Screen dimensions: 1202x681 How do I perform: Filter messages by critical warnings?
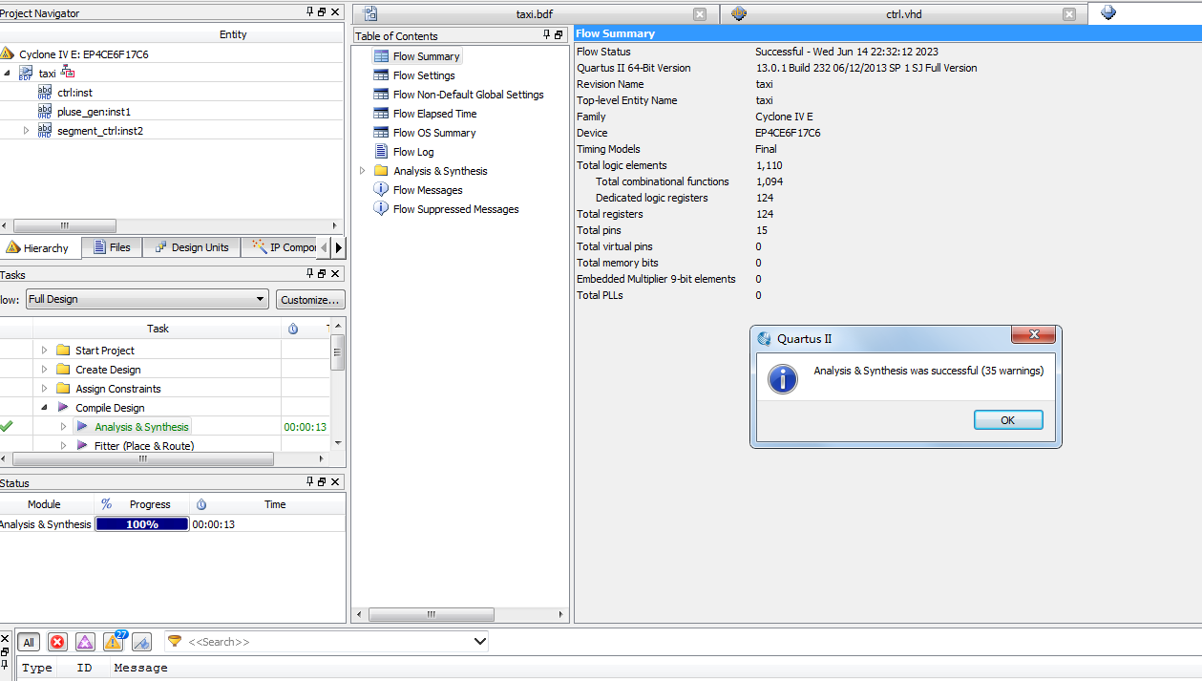(x=85, y=642)
